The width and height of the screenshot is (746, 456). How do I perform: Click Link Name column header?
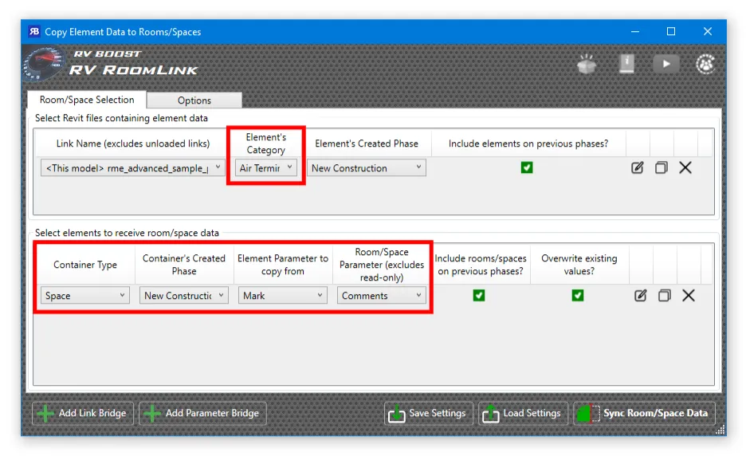[x=133, y=143]
